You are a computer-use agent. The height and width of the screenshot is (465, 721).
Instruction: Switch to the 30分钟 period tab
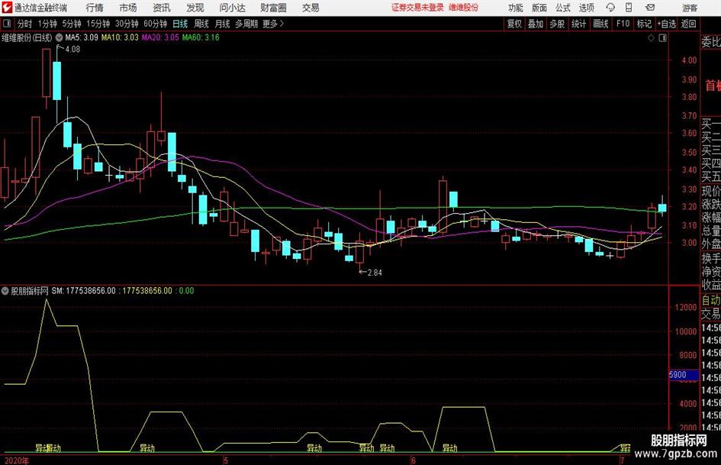[127, 24]
